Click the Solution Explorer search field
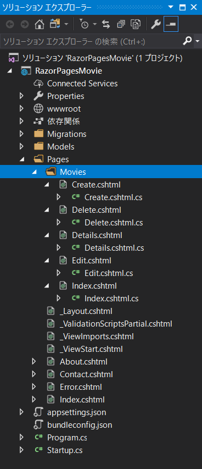 (x=91, y=41)
